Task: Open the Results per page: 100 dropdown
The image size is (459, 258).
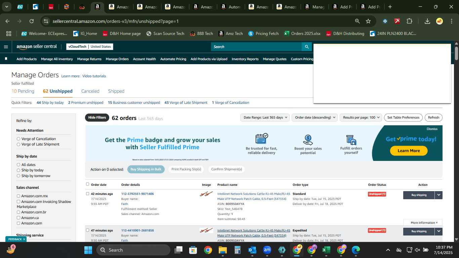Action: pyautogui.click(x=361, y=118)
